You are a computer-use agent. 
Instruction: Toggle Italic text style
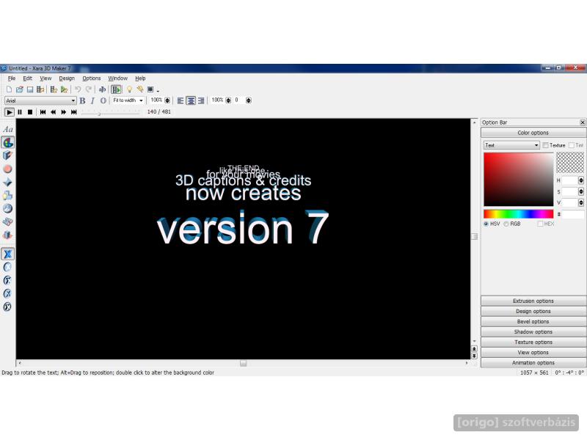pyautogui.click(x=93, y=100)
